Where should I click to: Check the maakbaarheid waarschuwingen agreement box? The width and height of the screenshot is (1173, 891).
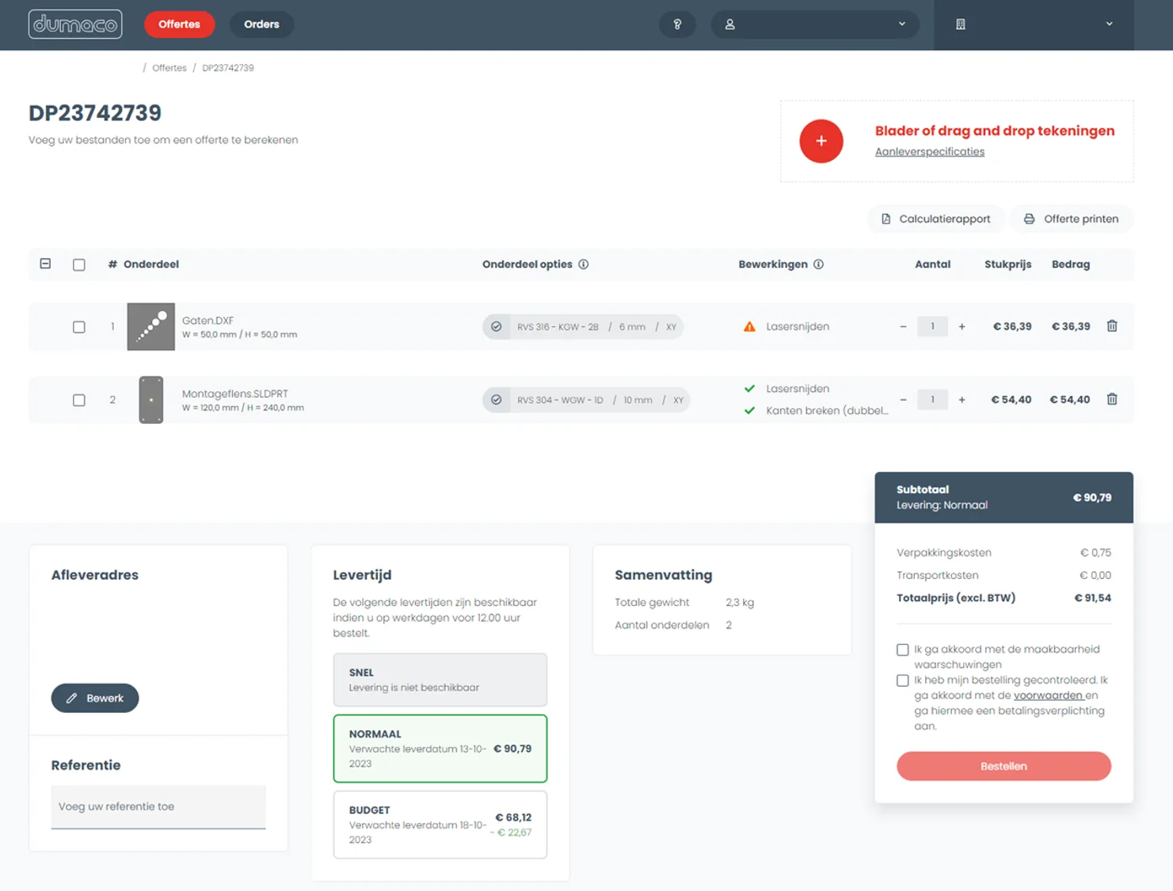click(x=902, y=649)
